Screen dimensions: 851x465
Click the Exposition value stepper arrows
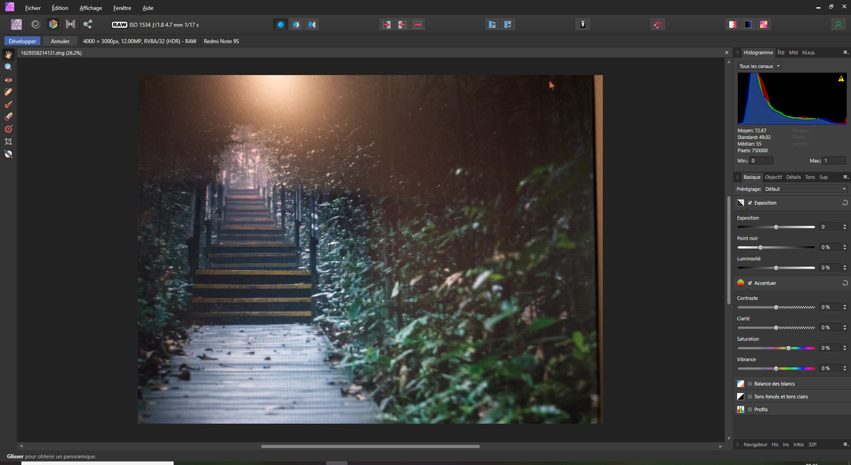[845, 227]
